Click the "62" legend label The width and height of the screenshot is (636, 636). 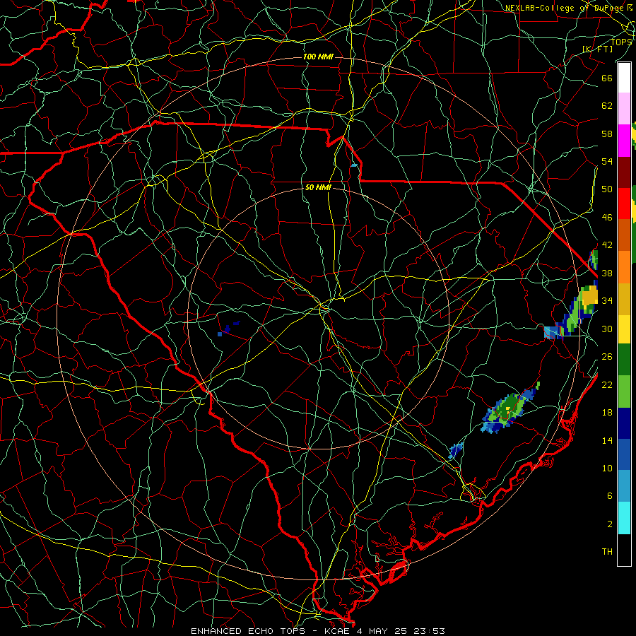point(607,105)
